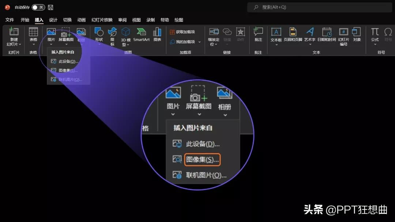395x222 pixels.
Task: Switch to the 绘图 tab
Action: tap(179, 20)
